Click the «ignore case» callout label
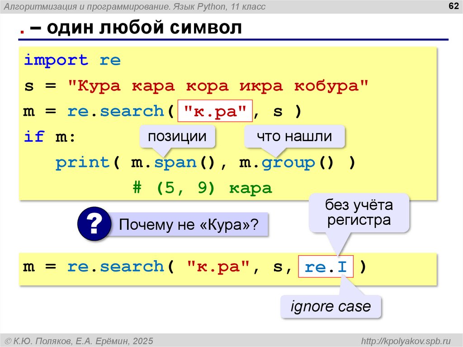The height and width of the screenshot is (347, 463). (x=331, y=307)
